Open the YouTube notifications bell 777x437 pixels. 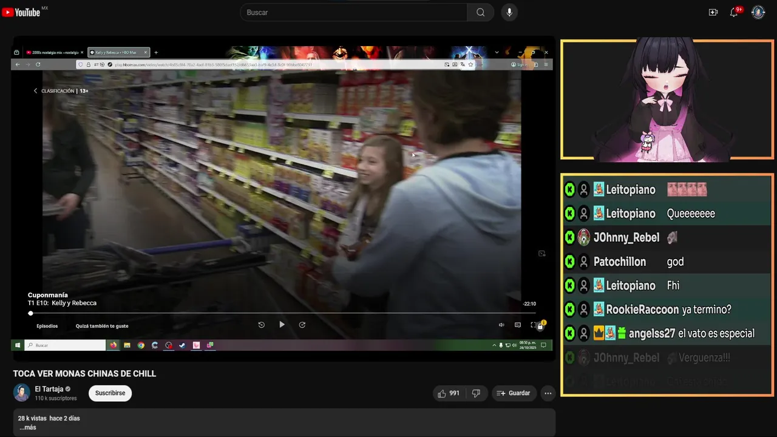pos(734,12)
